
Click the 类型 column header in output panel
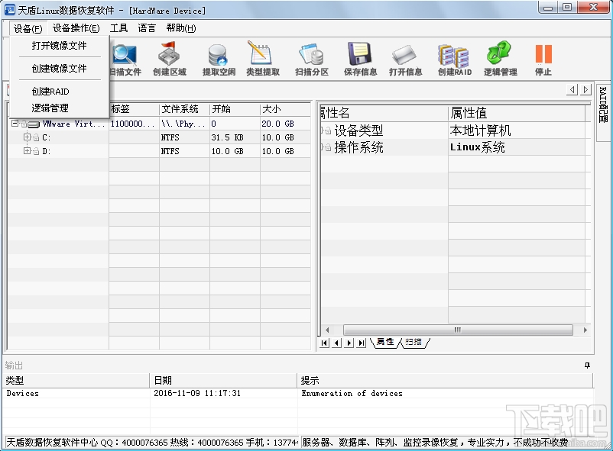point(76,380)
